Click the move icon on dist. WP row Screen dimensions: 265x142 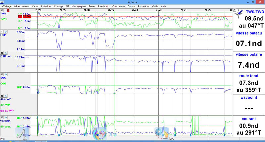[6, 96]
